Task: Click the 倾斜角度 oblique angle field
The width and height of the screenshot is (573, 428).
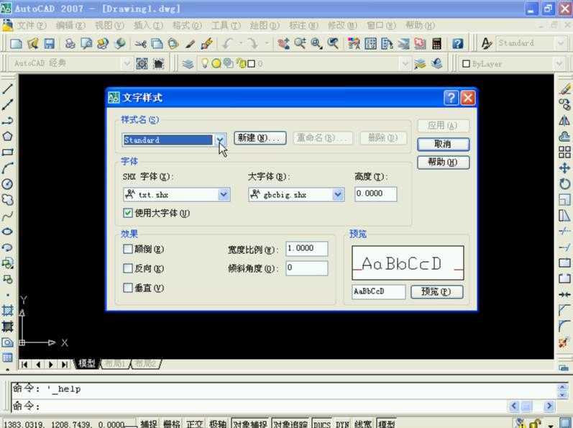Action: pos(307,268)
